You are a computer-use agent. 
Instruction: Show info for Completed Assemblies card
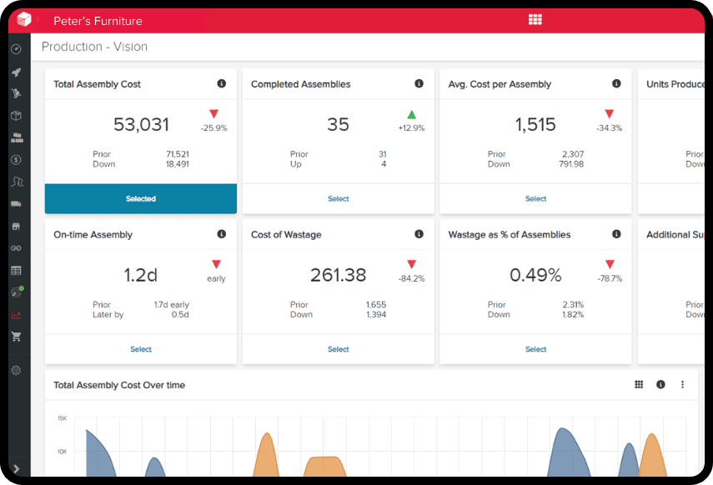click(419, 83)
